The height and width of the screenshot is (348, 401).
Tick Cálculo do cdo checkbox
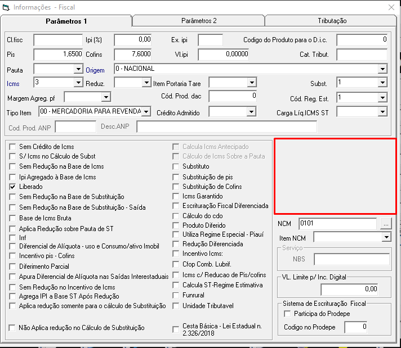(x=176, y=216)
